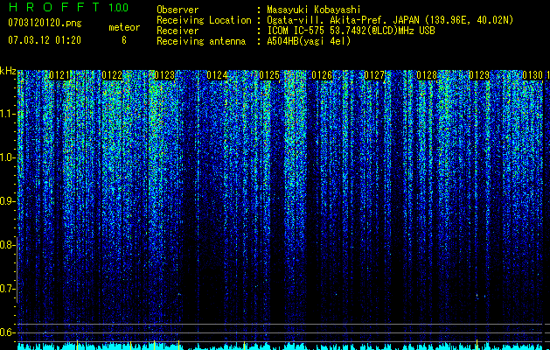Click the gray range bar beside 0.8 kHz
This screenshot has height=350, width=550.
tap(17, 269)
